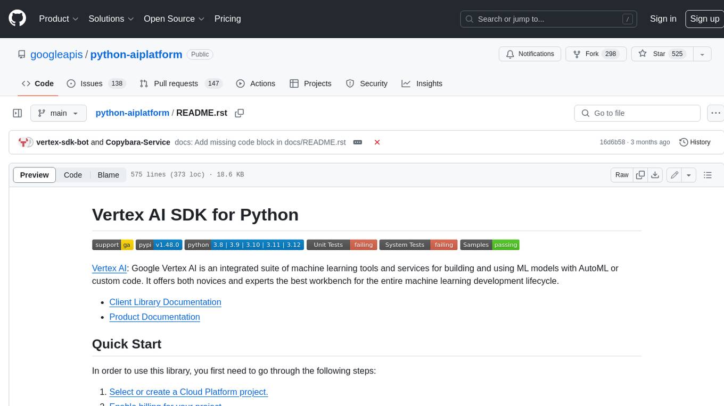Open googleapis organization link
This screenshot has height=406, width=724.
(56, 54)
